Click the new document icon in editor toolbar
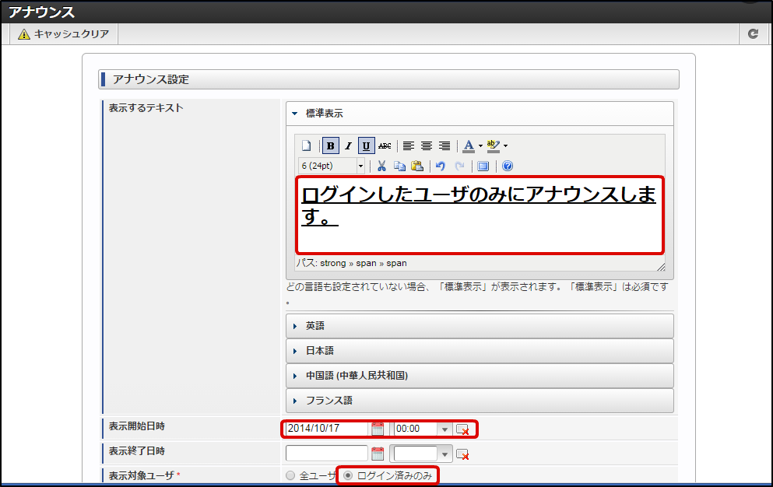The width and height of the screenshot is (773, 487). [x=306, y=146]
